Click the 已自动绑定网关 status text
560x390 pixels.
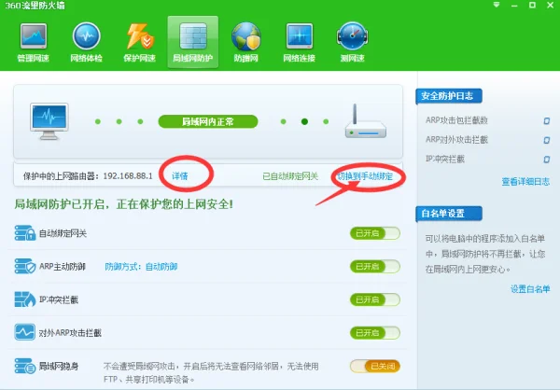[290, 176]
